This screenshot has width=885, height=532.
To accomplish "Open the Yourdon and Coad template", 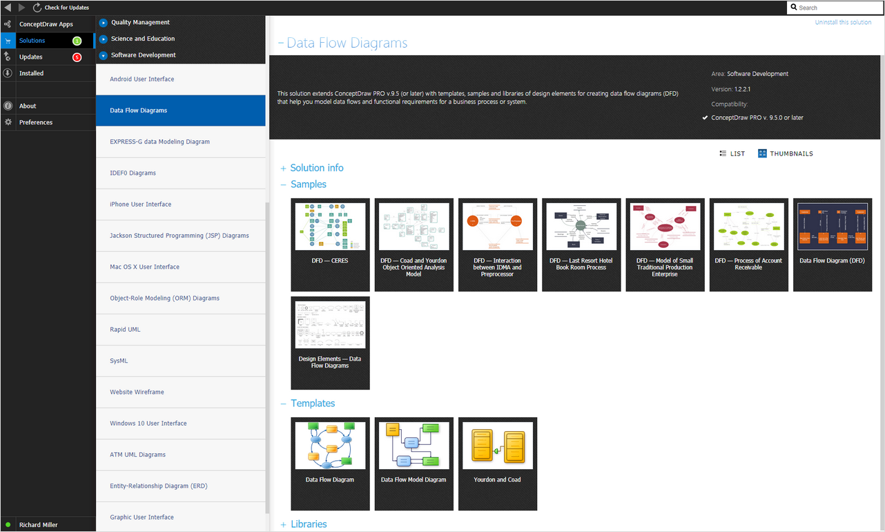I will [498, 464].
